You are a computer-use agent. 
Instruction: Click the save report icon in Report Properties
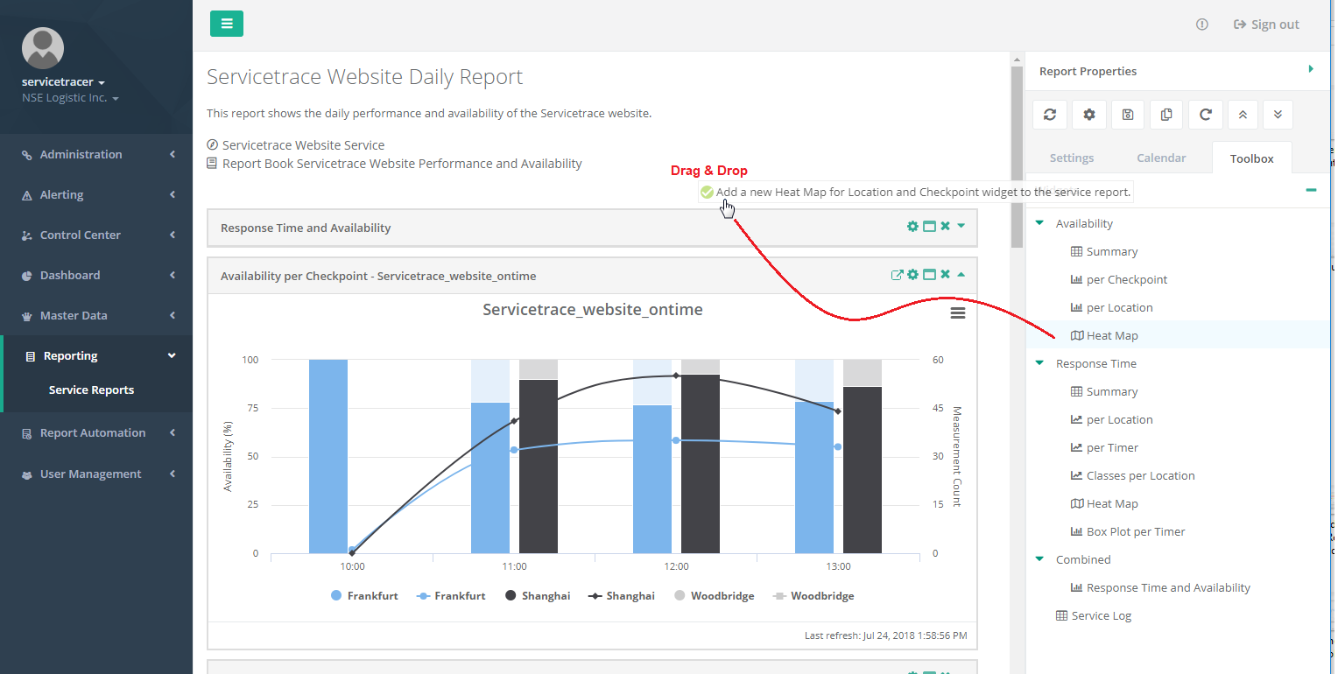point(1127,114)
